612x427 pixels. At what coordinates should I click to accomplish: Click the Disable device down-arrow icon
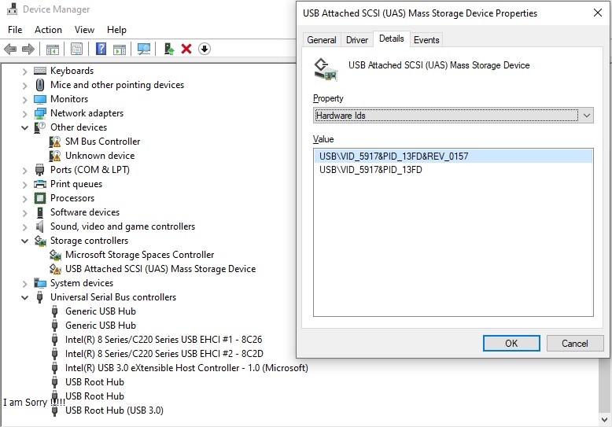click(x=205, y=49)
